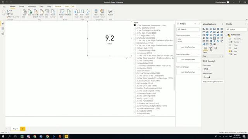
Task: Open the Insert ribbon tab
Action: 22,7
